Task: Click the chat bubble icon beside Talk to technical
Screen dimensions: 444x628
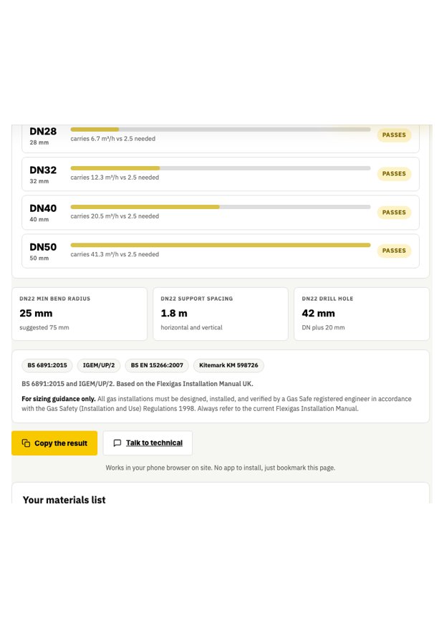Action: 117,443
